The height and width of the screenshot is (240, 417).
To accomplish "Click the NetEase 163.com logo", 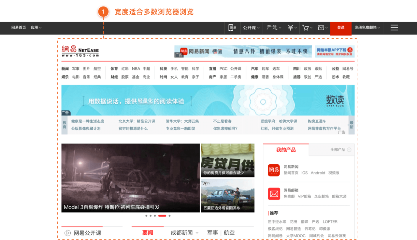I will coord(80,51).
